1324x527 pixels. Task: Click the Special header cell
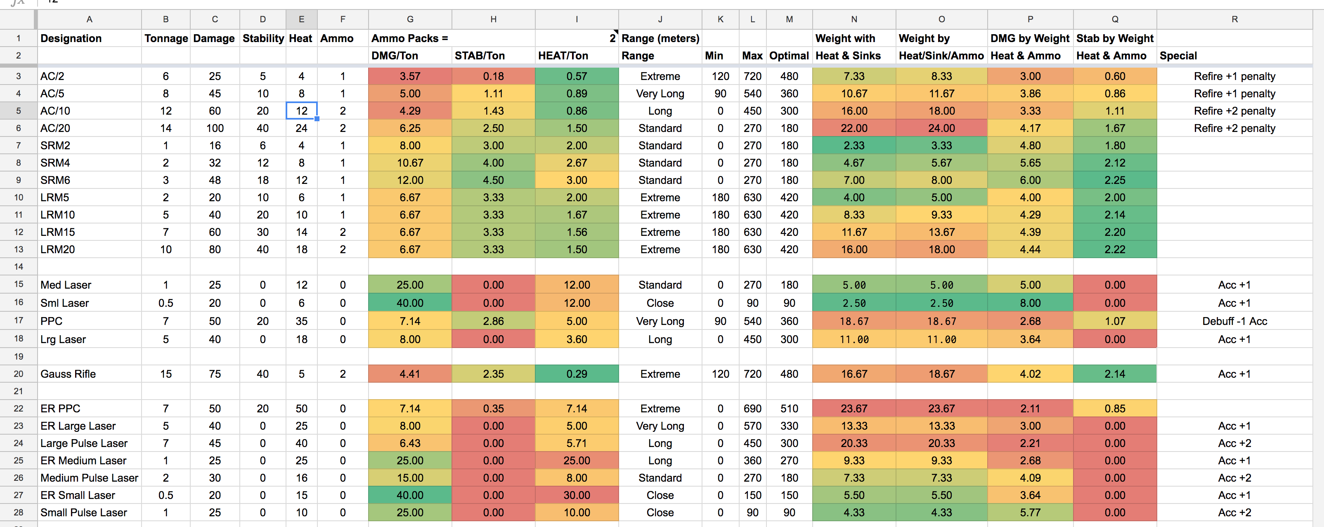click(x=1234, y=56)
